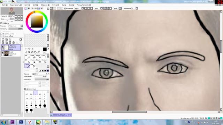
Task: Select the vector Color tool
Action: (x=44, y=57)
